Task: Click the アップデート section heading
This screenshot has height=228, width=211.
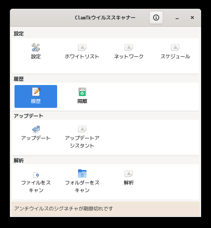Action: (x=29, y=116)
